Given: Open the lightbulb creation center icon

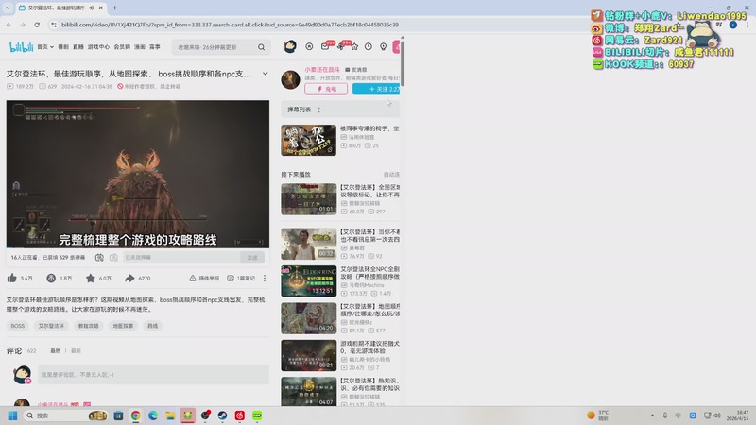Looking at the screenshot, I should coord(383,46).
